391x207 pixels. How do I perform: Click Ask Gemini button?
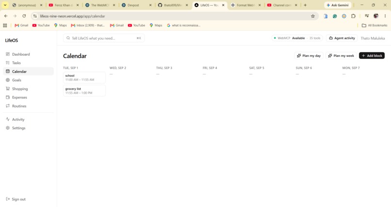[338, 5]
